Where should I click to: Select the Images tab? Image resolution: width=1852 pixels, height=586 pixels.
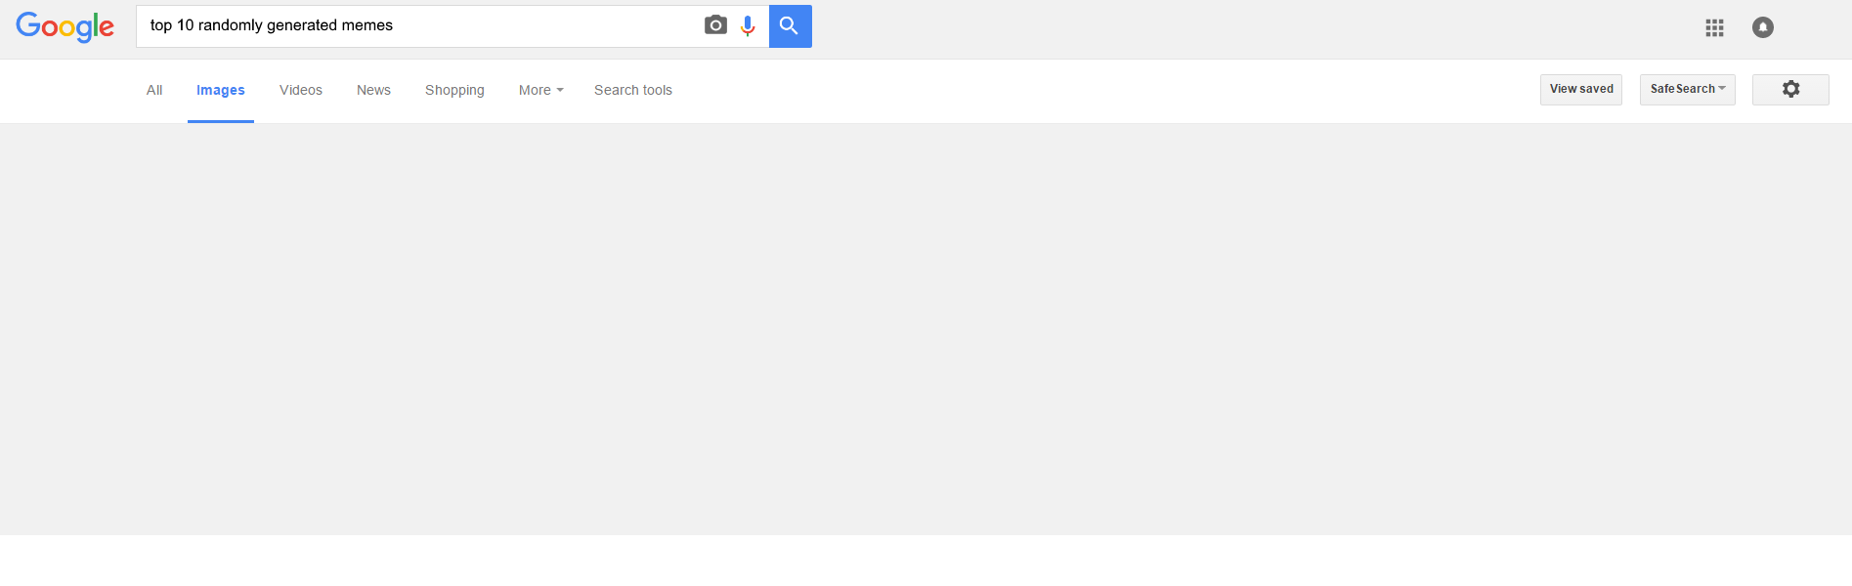click(221, 90)
